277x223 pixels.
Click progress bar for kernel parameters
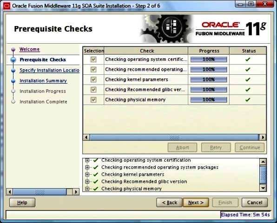point(209,79)
